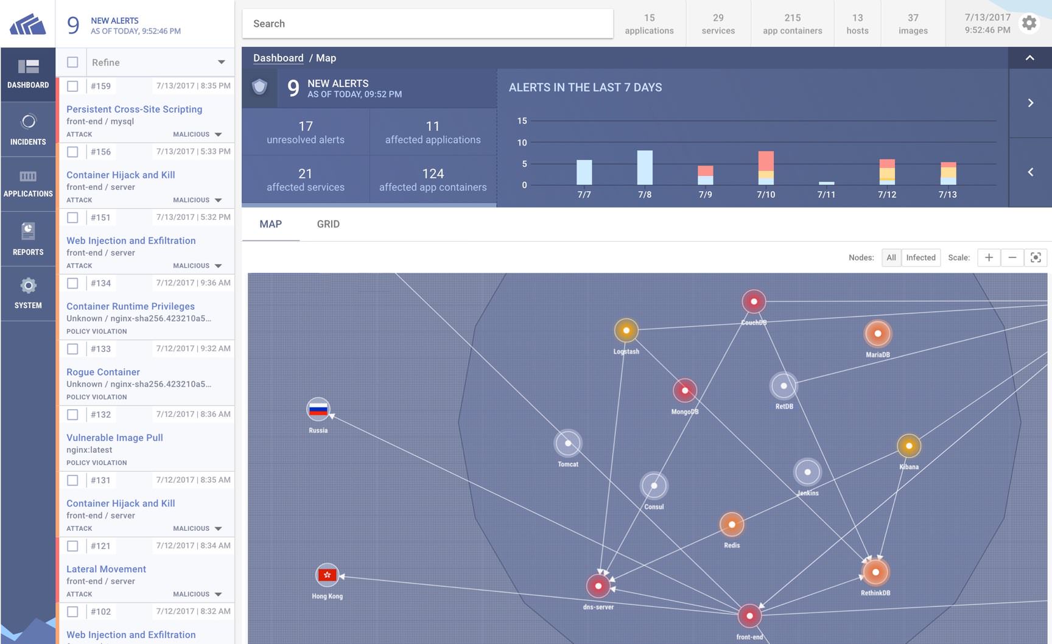
Task: Show only Infected nodes
Action: (x=920, y=257)
